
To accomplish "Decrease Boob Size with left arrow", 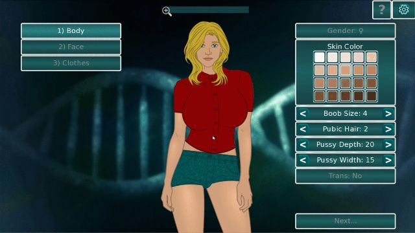I will [303, 114].
